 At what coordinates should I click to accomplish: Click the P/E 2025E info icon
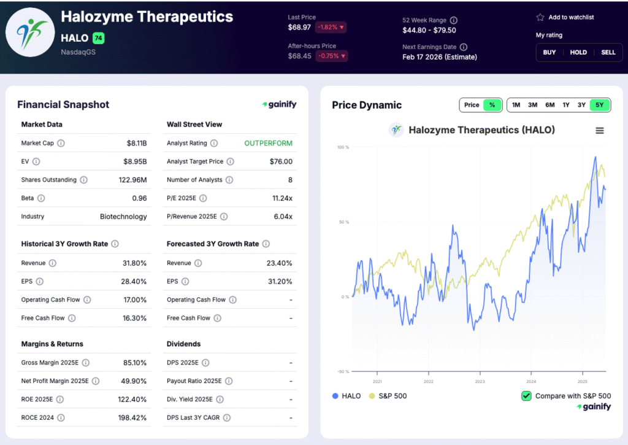click(x=204, y=198)
